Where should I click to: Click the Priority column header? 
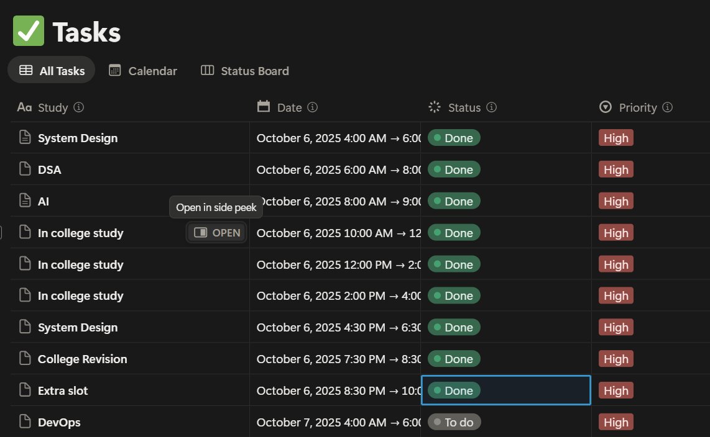click(637, 107)
